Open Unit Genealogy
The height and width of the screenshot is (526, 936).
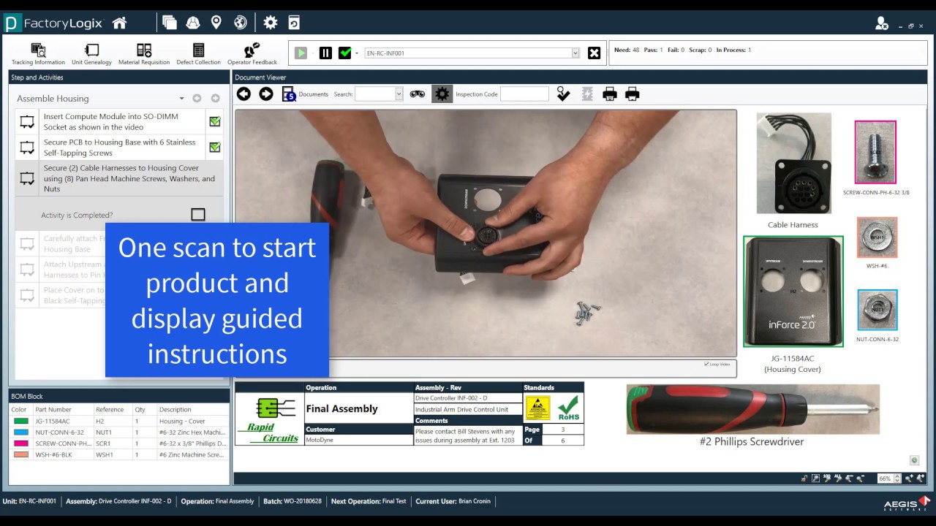point(91,54)
